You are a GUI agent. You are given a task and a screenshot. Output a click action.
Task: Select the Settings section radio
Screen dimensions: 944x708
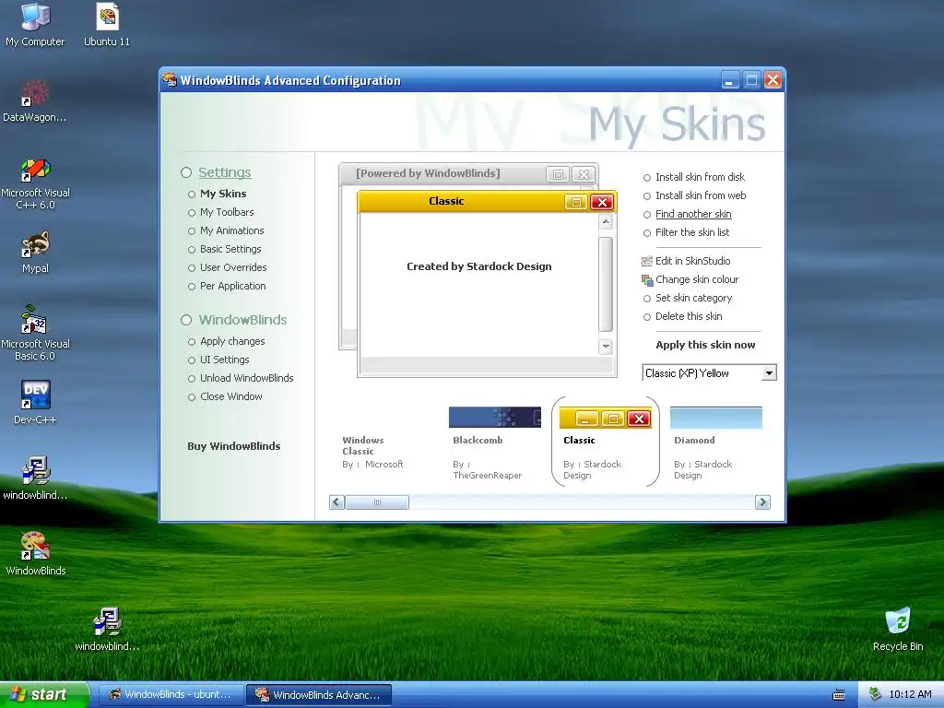(186, 172)
